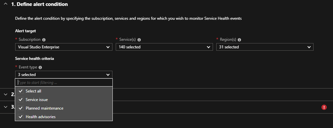Uncheck the Health advisories checkbox

pyautogui.click(x=20, y=116)
